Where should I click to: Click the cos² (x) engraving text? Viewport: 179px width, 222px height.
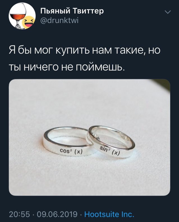point(71,151)
